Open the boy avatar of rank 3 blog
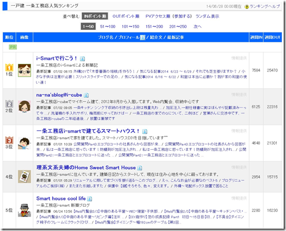This screenshot has height=231, width=286. click(24, 143)
